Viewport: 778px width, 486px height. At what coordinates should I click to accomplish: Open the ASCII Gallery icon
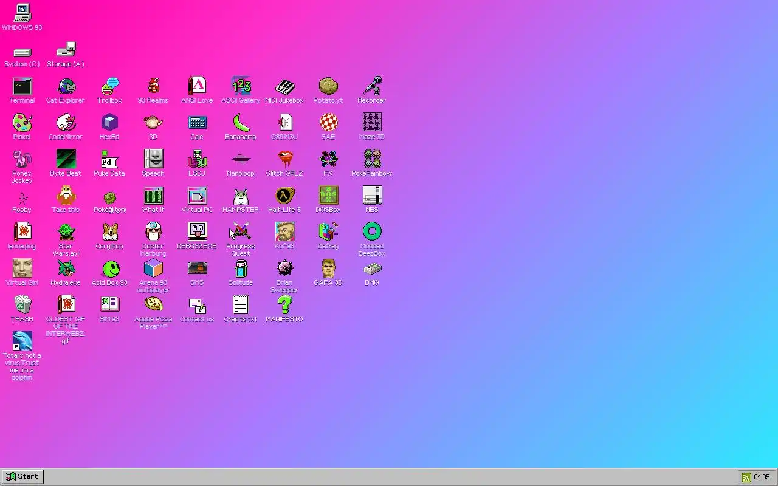click(241, 86)
